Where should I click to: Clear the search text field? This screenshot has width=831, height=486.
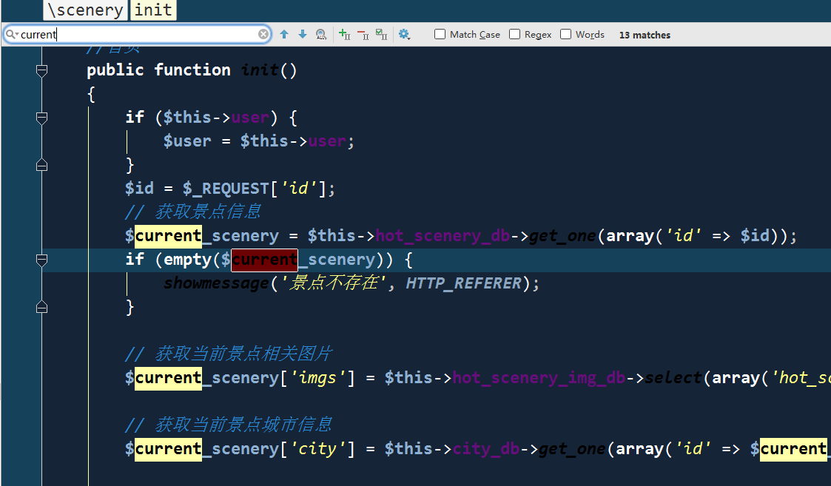coord(263,35)
